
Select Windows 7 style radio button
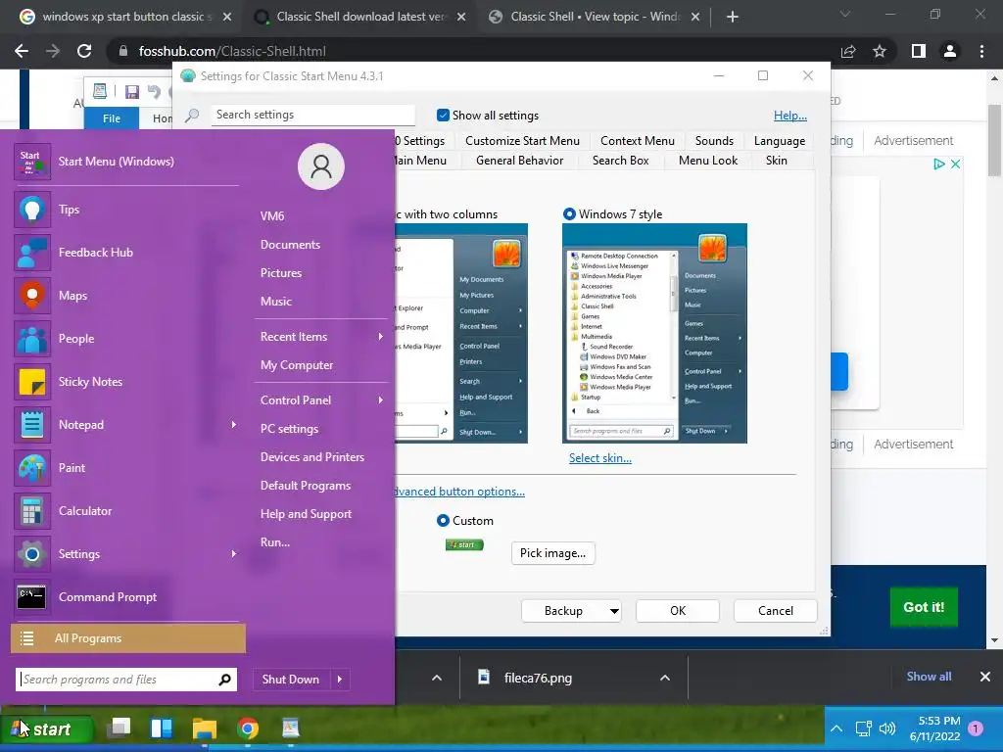[x=569, y=214]
